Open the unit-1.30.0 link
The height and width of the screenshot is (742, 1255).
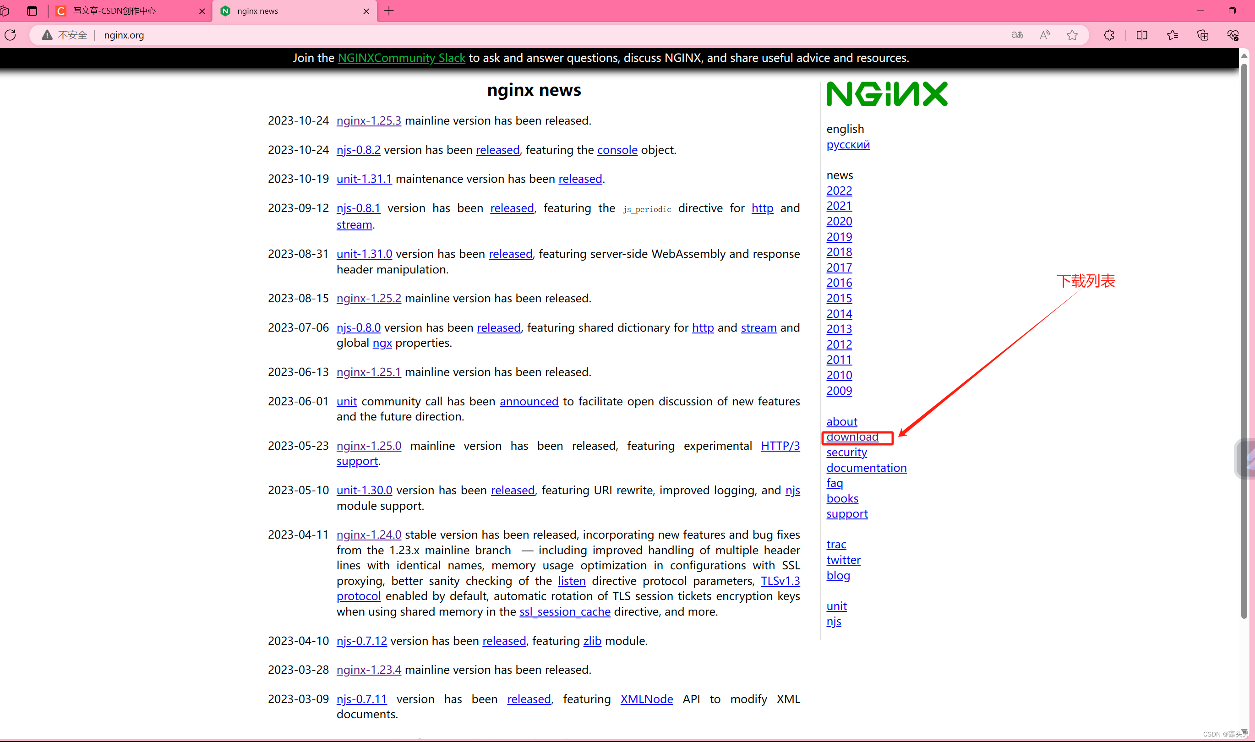coord(364,491)
